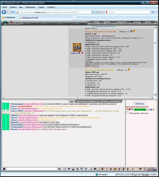Click the left arrow of the horizontal scrollbar
Viewport: 159px width, 177px height.
click(4, 98)
